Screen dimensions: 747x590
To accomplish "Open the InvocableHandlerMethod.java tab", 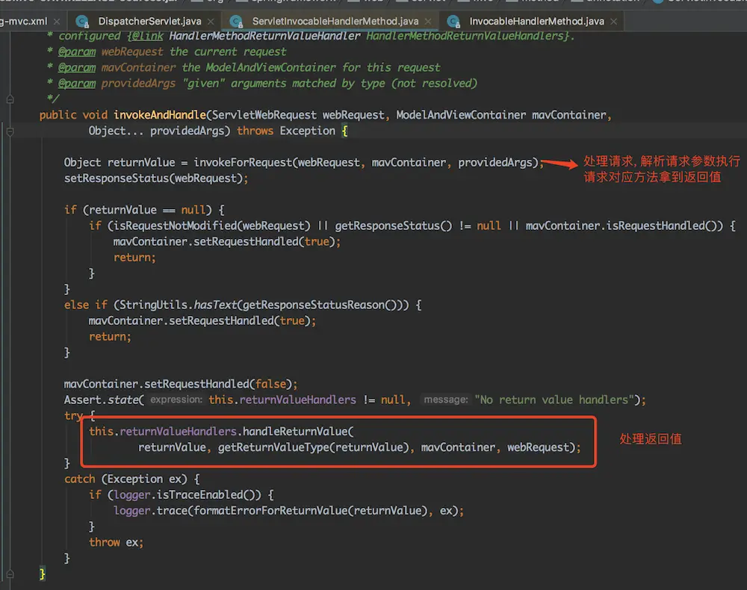I will (536, 22).
